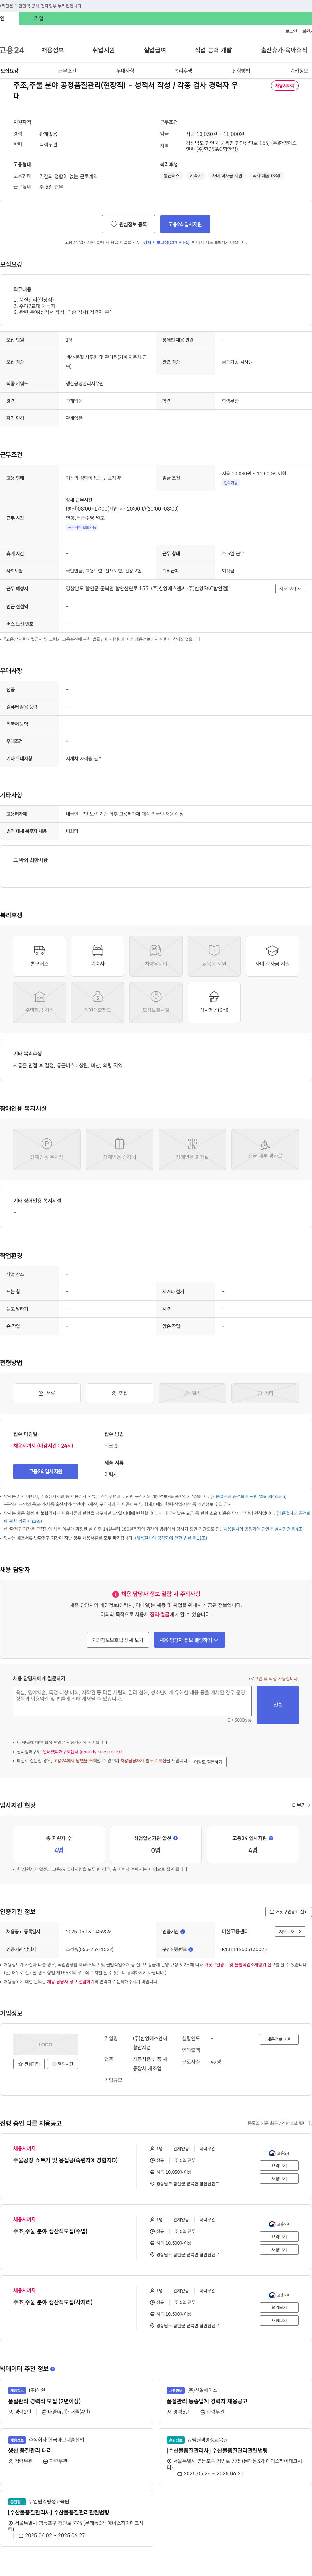Viewport: 312px width, 2576px height.
Task: Open 지도 보기 for 근무 예정지
Action: [290, 589]
